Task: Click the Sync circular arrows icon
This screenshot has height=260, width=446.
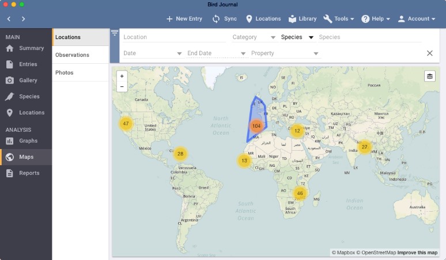Action: (x=216, y=19)
